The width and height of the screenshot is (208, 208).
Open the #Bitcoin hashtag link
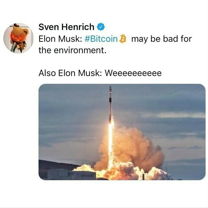tap(101, 39)
